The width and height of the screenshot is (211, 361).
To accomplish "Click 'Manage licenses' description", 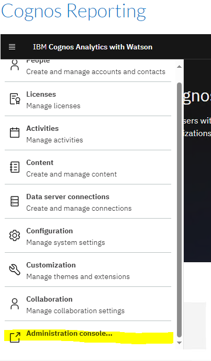I will pos(53,106).
